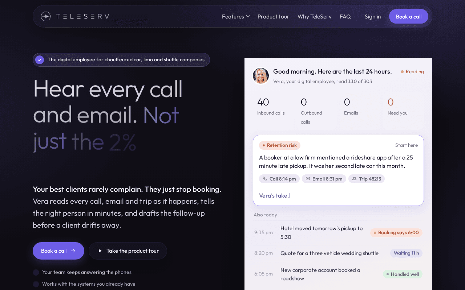Click the car icon in Trip 48213 chip
The height and width of the screenshot is (290, 465).
tap(354, 179)
